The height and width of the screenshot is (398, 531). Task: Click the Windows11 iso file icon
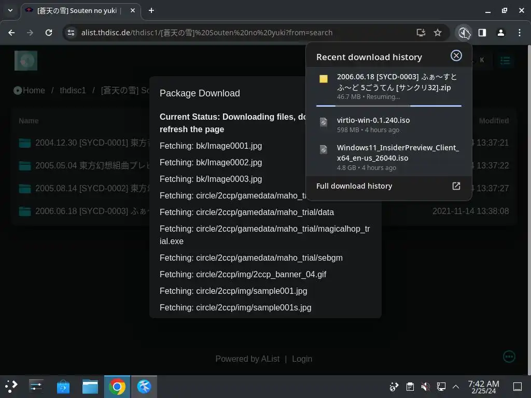[x=324, y=149]
